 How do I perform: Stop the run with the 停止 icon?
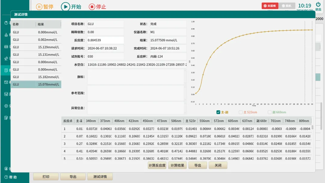(92, 7)
